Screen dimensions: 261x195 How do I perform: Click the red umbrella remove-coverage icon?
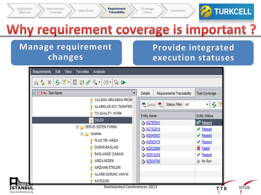click(x=160, y=105)
